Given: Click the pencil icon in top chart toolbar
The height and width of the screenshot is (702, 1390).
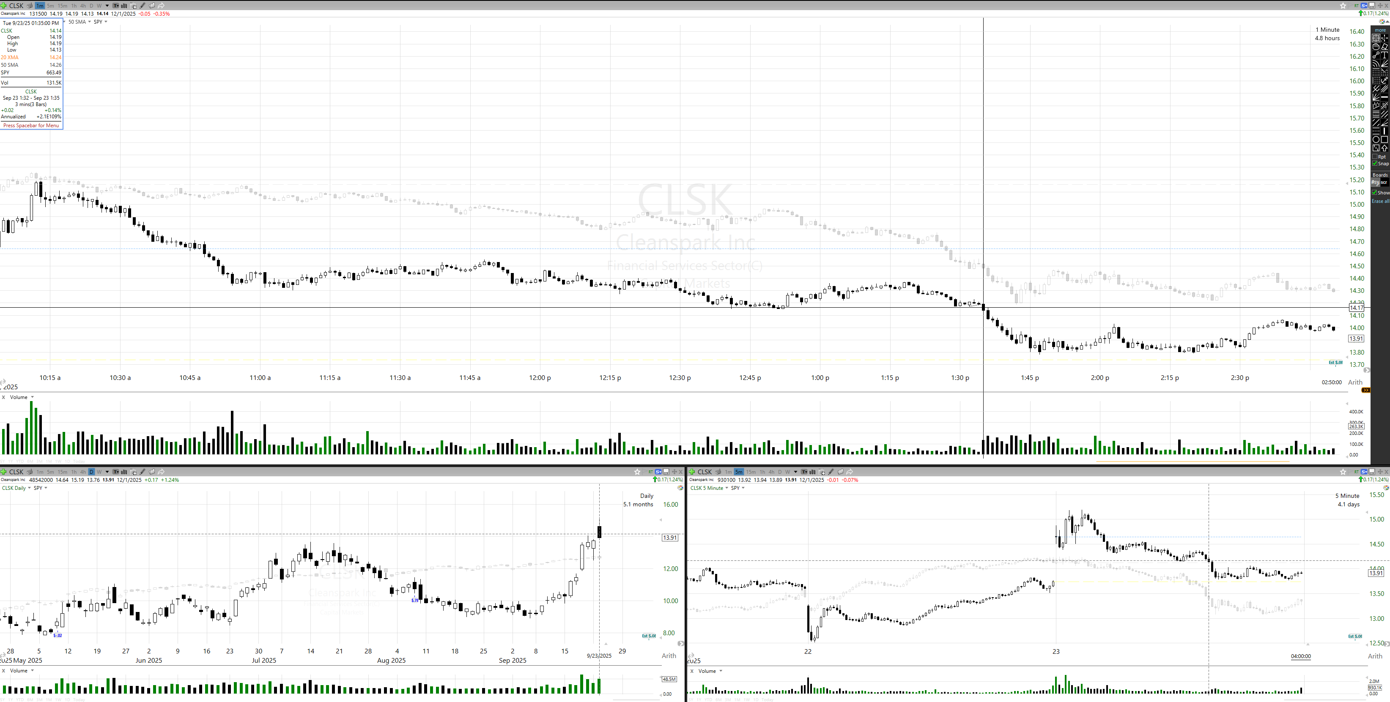Looking at the screenshot, I should tap(143, 5).
